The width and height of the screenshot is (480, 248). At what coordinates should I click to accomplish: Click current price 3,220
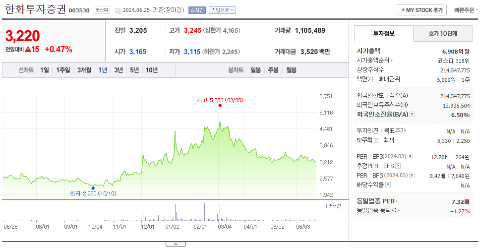click(x=22, y=36)
